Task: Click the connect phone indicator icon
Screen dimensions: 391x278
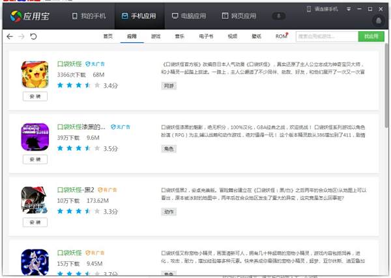Action: 309,9
